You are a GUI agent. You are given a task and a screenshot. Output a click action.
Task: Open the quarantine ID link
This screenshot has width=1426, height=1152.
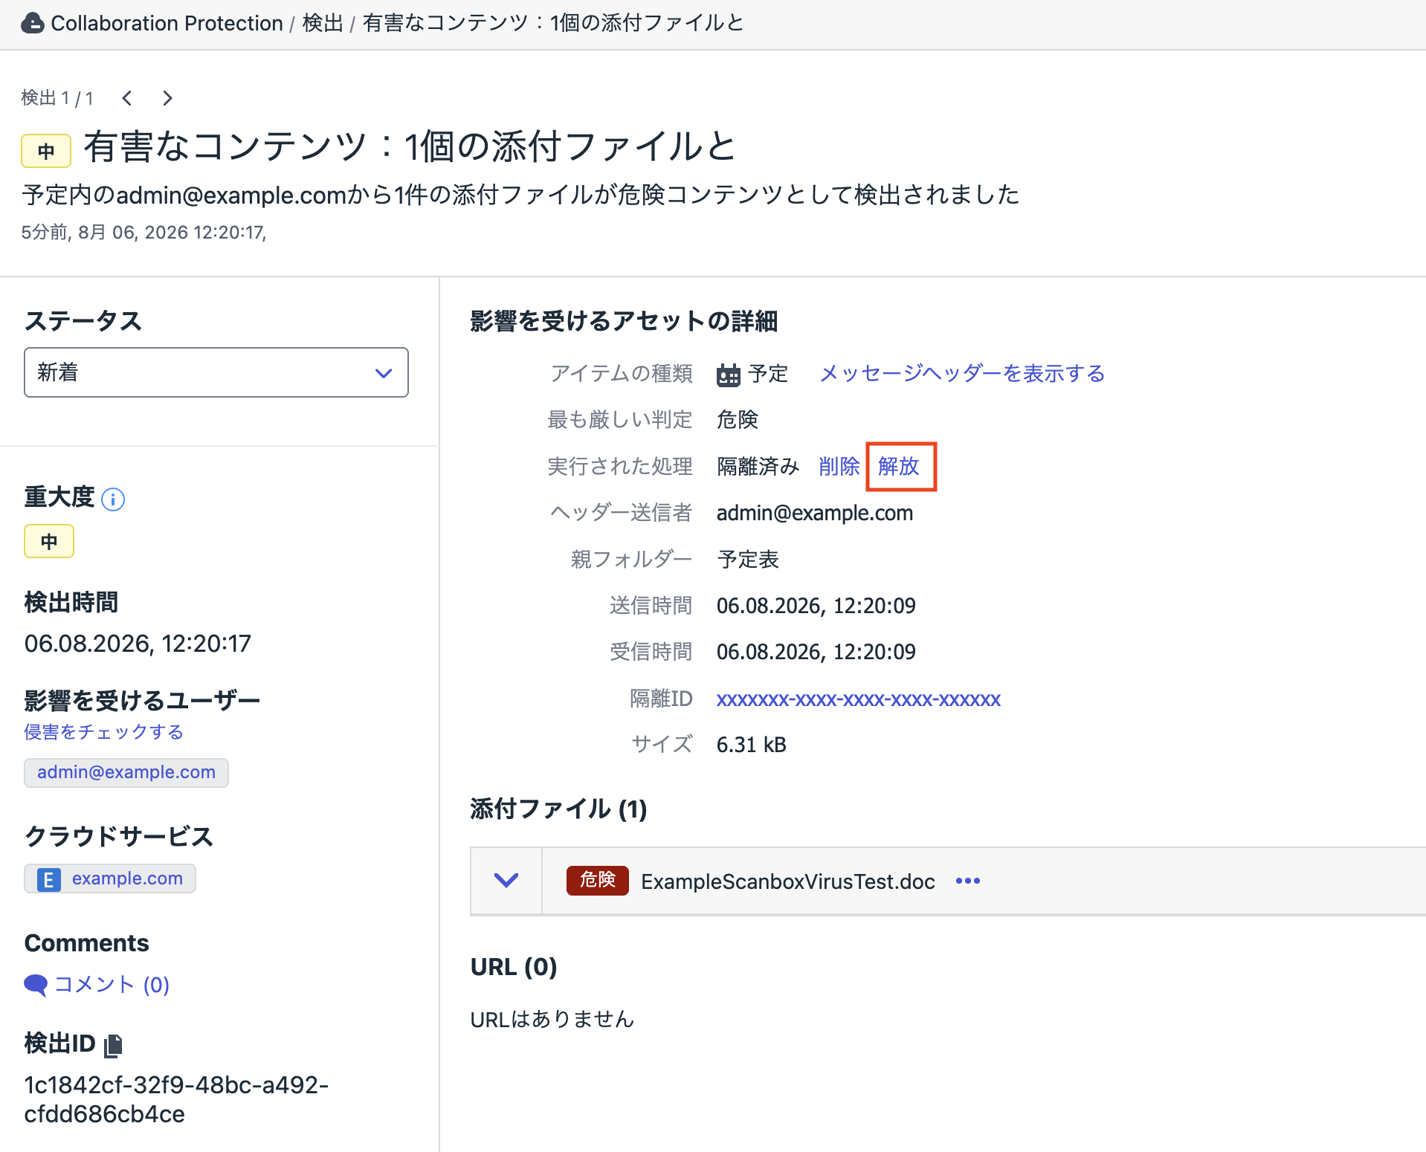tap(859, 699)
